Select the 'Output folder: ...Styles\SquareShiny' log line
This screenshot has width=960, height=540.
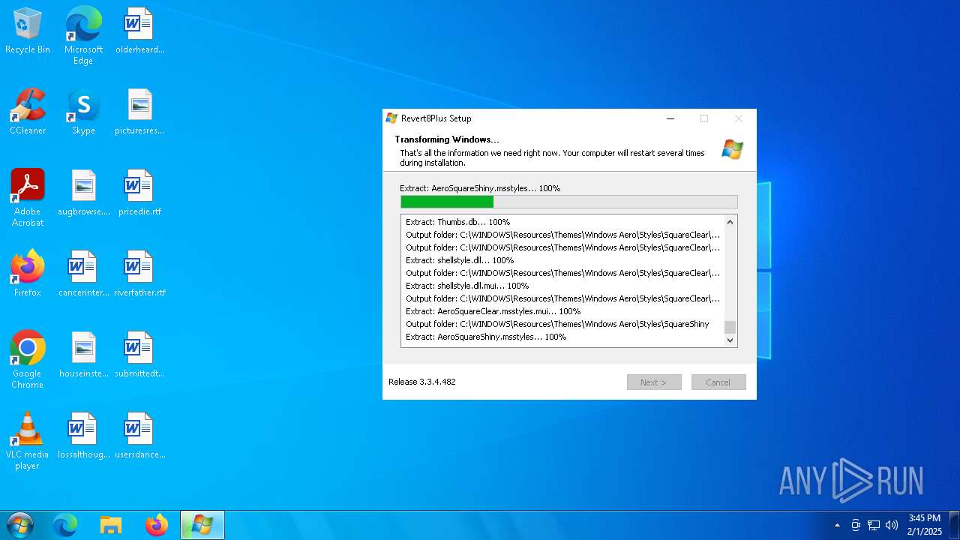tap(557, 324)
